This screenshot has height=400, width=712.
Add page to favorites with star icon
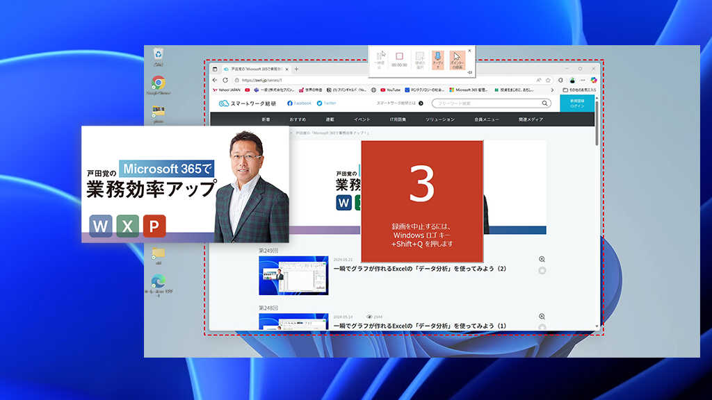(548, 80)
